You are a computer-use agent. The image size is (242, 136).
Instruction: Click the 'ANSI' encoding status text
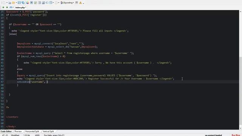(37, 135)
